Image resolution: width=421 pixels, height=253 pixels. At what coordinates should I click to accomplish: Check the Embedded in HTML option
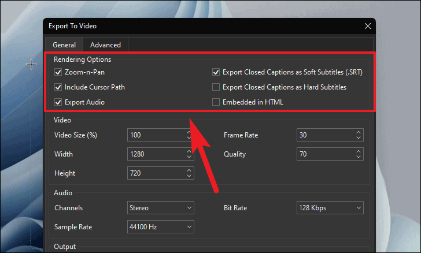[216, 102]
